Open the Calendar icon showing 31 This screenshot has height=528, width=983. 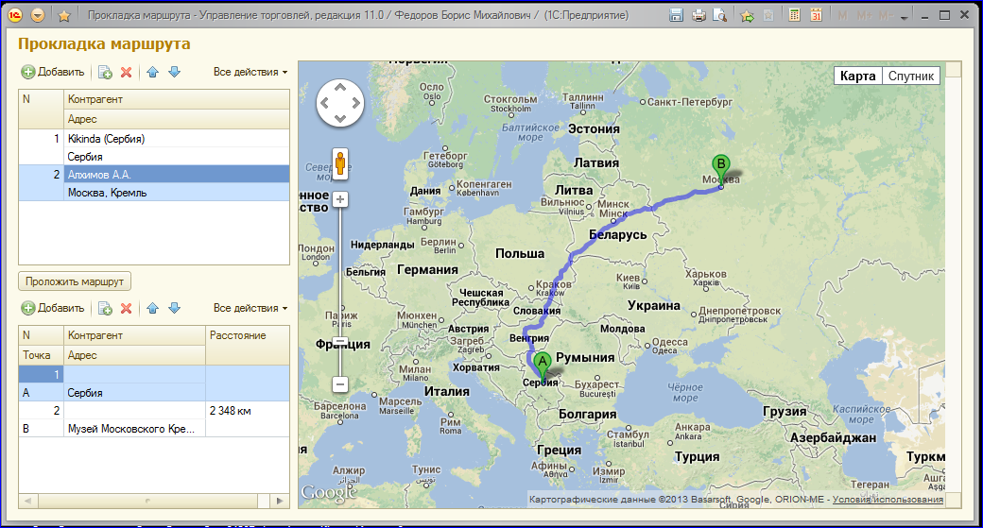816,15
